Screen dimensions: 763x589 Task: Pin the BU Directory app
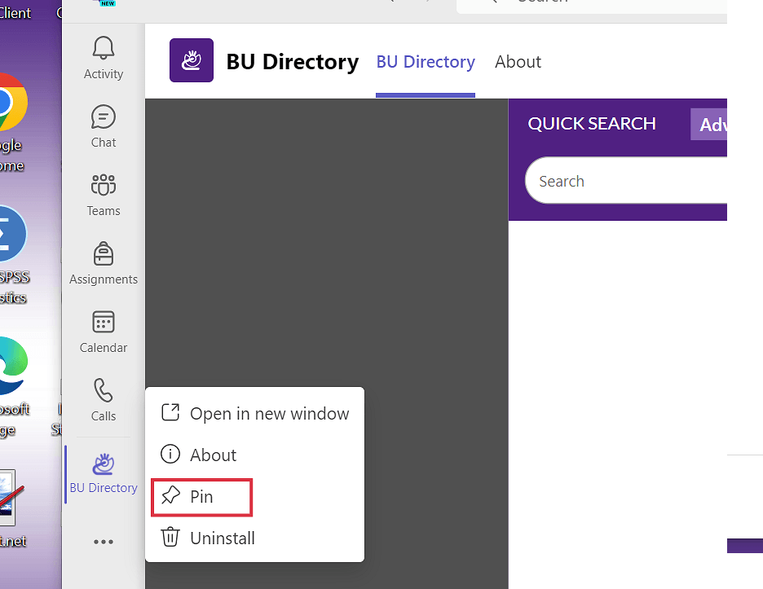click(201, 497)
